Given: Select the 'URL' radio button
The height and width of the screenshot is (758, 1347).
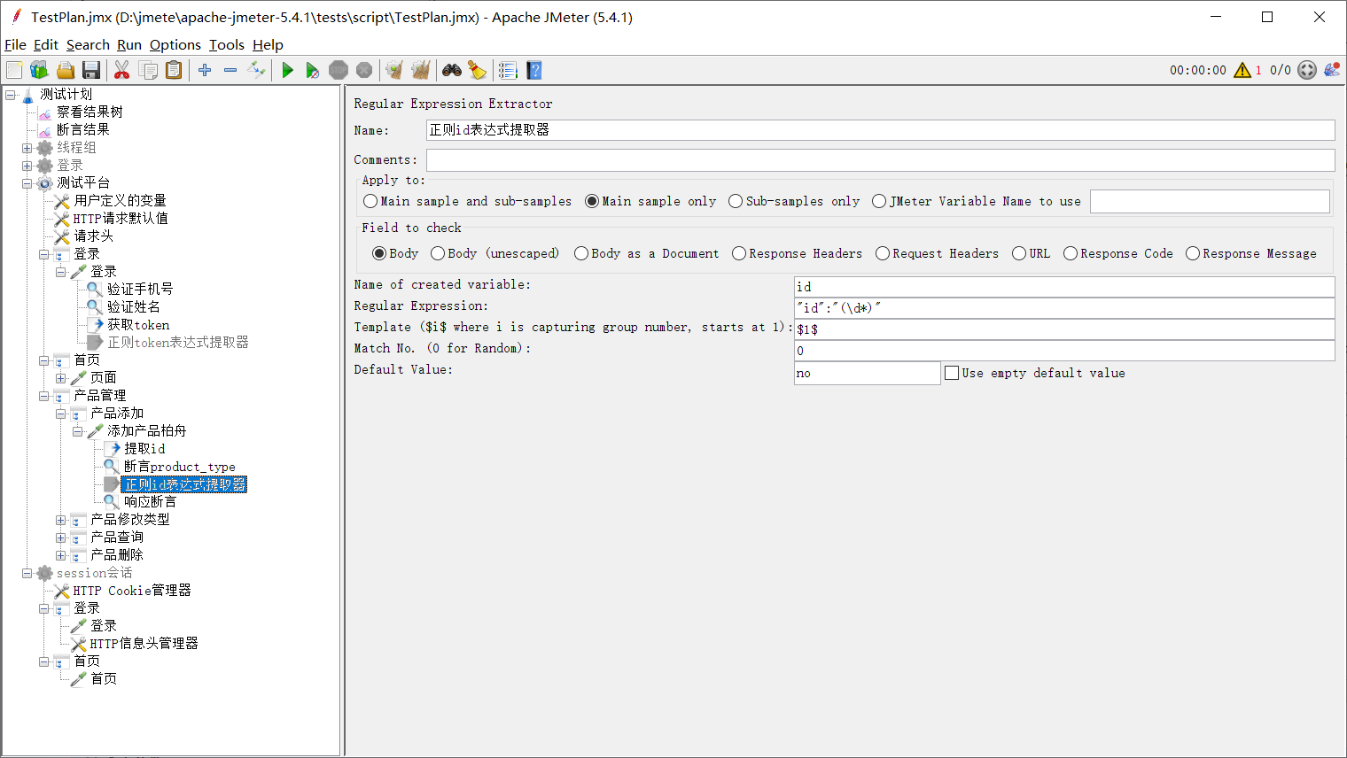Looking at the screenshot, I should (x=1019, y=253).
